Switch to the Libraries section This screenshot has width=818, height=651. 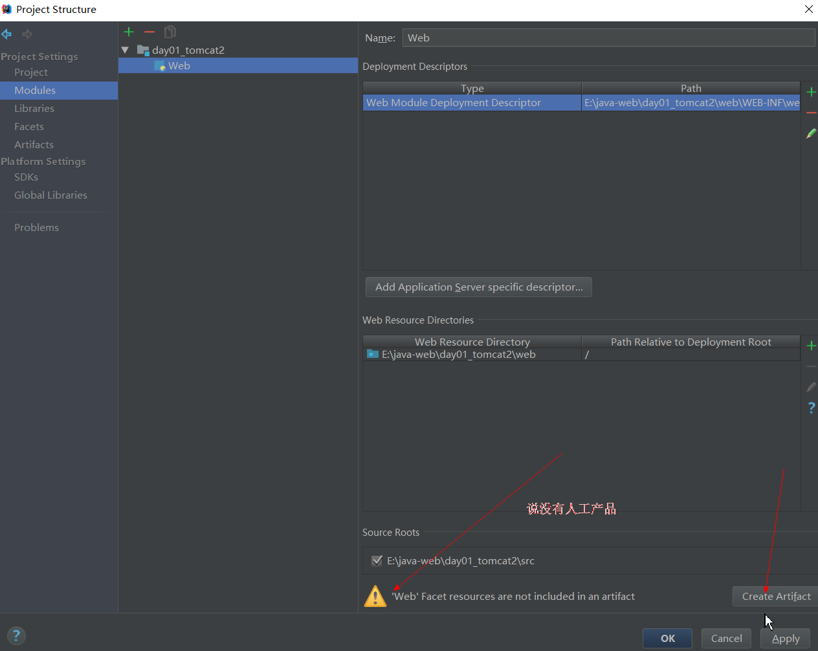(x=34, y=108)
